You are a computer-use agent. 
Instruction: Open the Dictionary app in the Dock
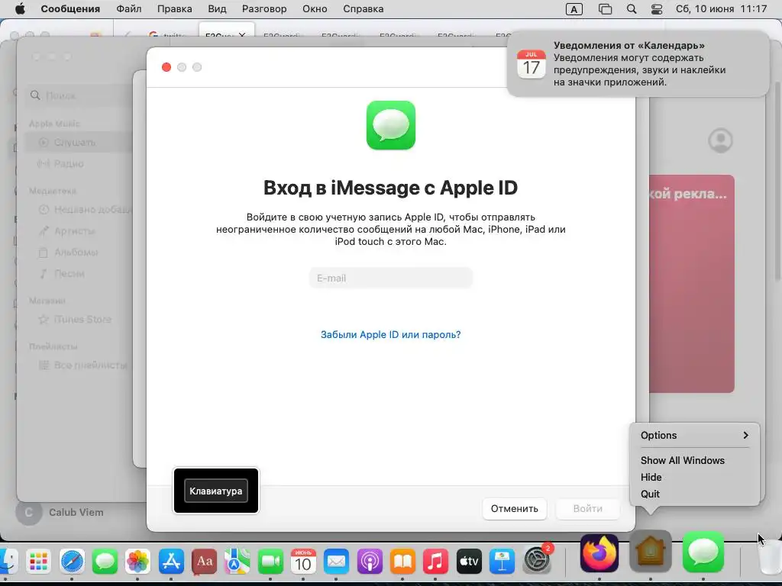click(204, 561)
